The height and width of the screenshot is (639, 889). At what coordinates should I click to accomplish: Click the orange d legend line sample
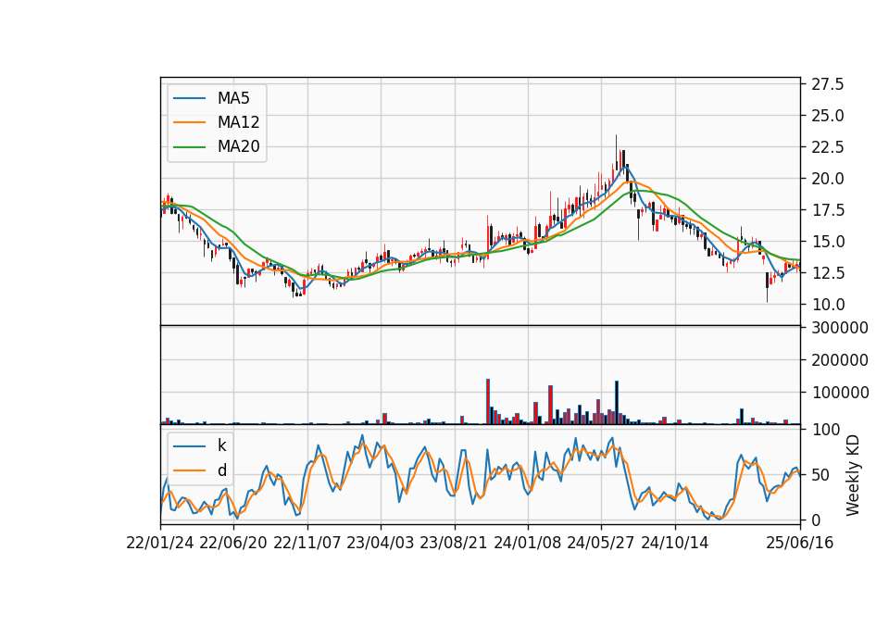(189, 470)
